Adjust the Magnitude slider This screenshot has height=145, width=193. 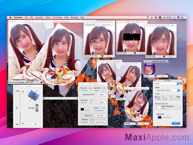(x=99, y=90)
